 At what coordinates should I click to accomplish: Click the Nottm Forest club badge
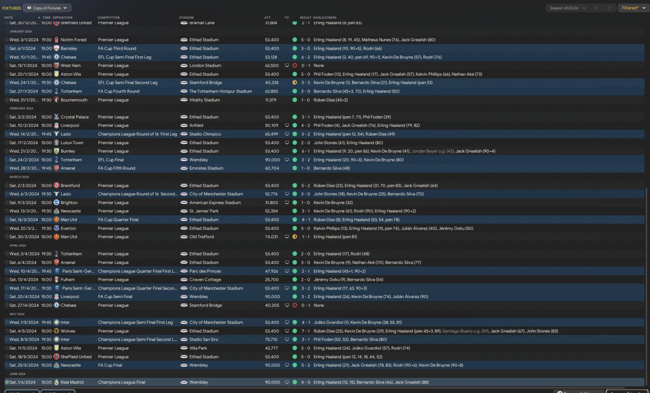pyautogui.click(x=56, y=40)
